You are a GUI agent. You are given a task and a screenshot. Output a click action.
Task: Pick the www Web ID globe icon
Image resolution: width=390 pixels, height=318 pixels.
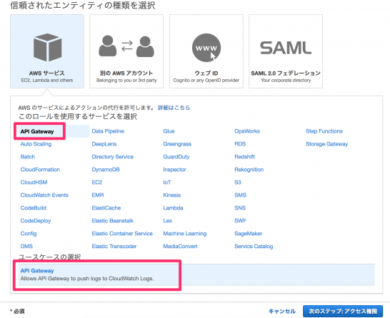tap(206, 48)
